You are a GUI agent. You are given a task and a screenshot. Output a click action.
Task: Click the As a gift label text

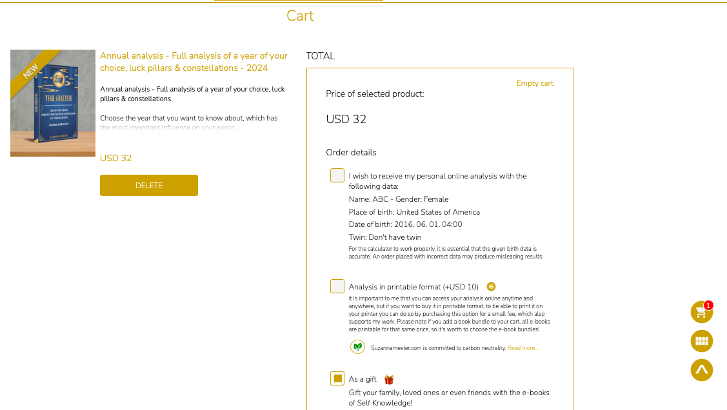point(363,379)
